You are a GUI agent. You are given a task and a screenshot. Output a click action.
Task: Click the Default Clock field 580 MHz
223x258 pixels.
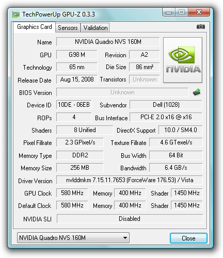[x=72, y=205]
